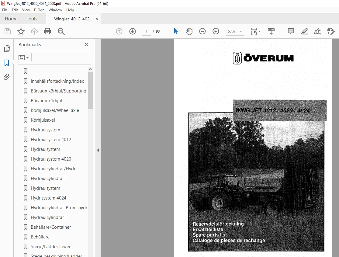Open the page thumbnails panel icon
The height and width of the screenshot is (257, 339).
tap(7, 49)
